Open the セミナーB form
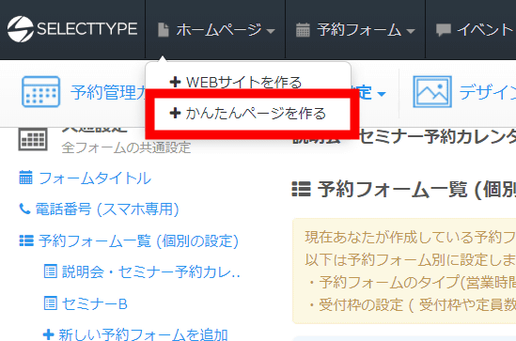 95,303
